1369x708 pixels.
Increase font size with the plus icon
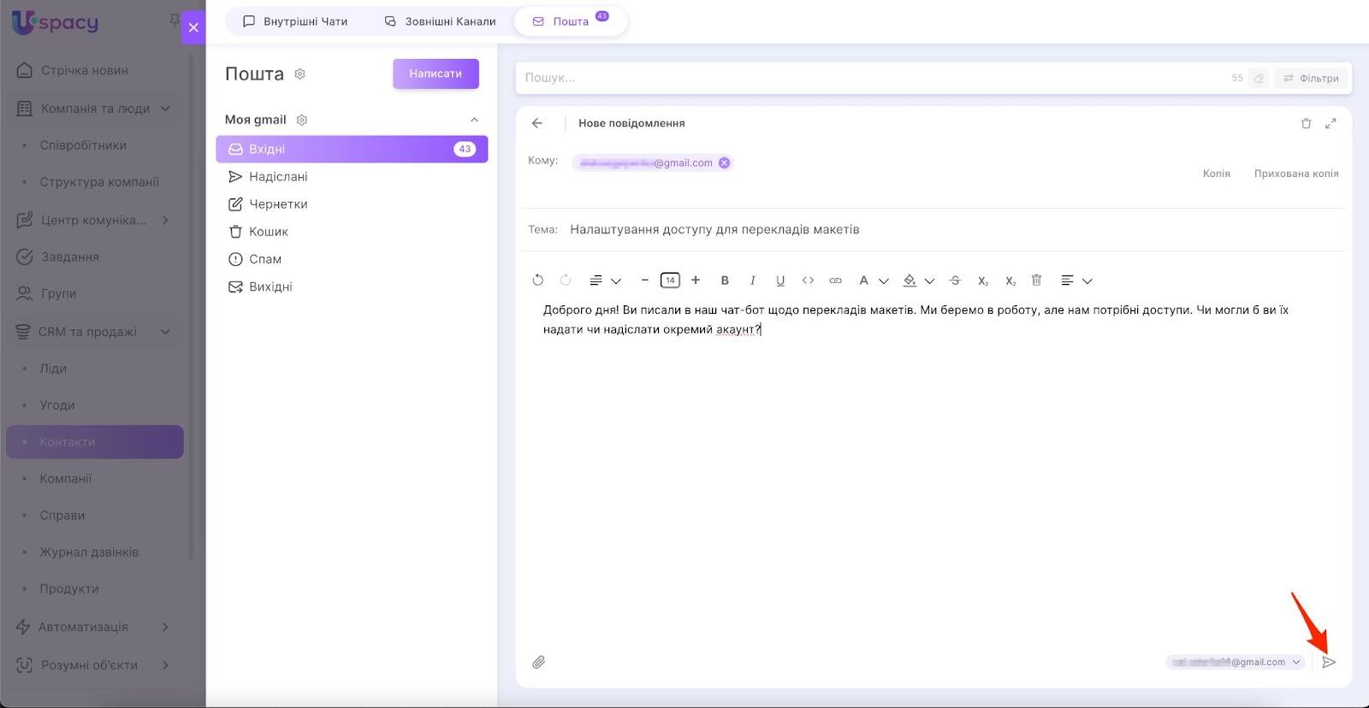pyautogui.click(x=696, y=280)
